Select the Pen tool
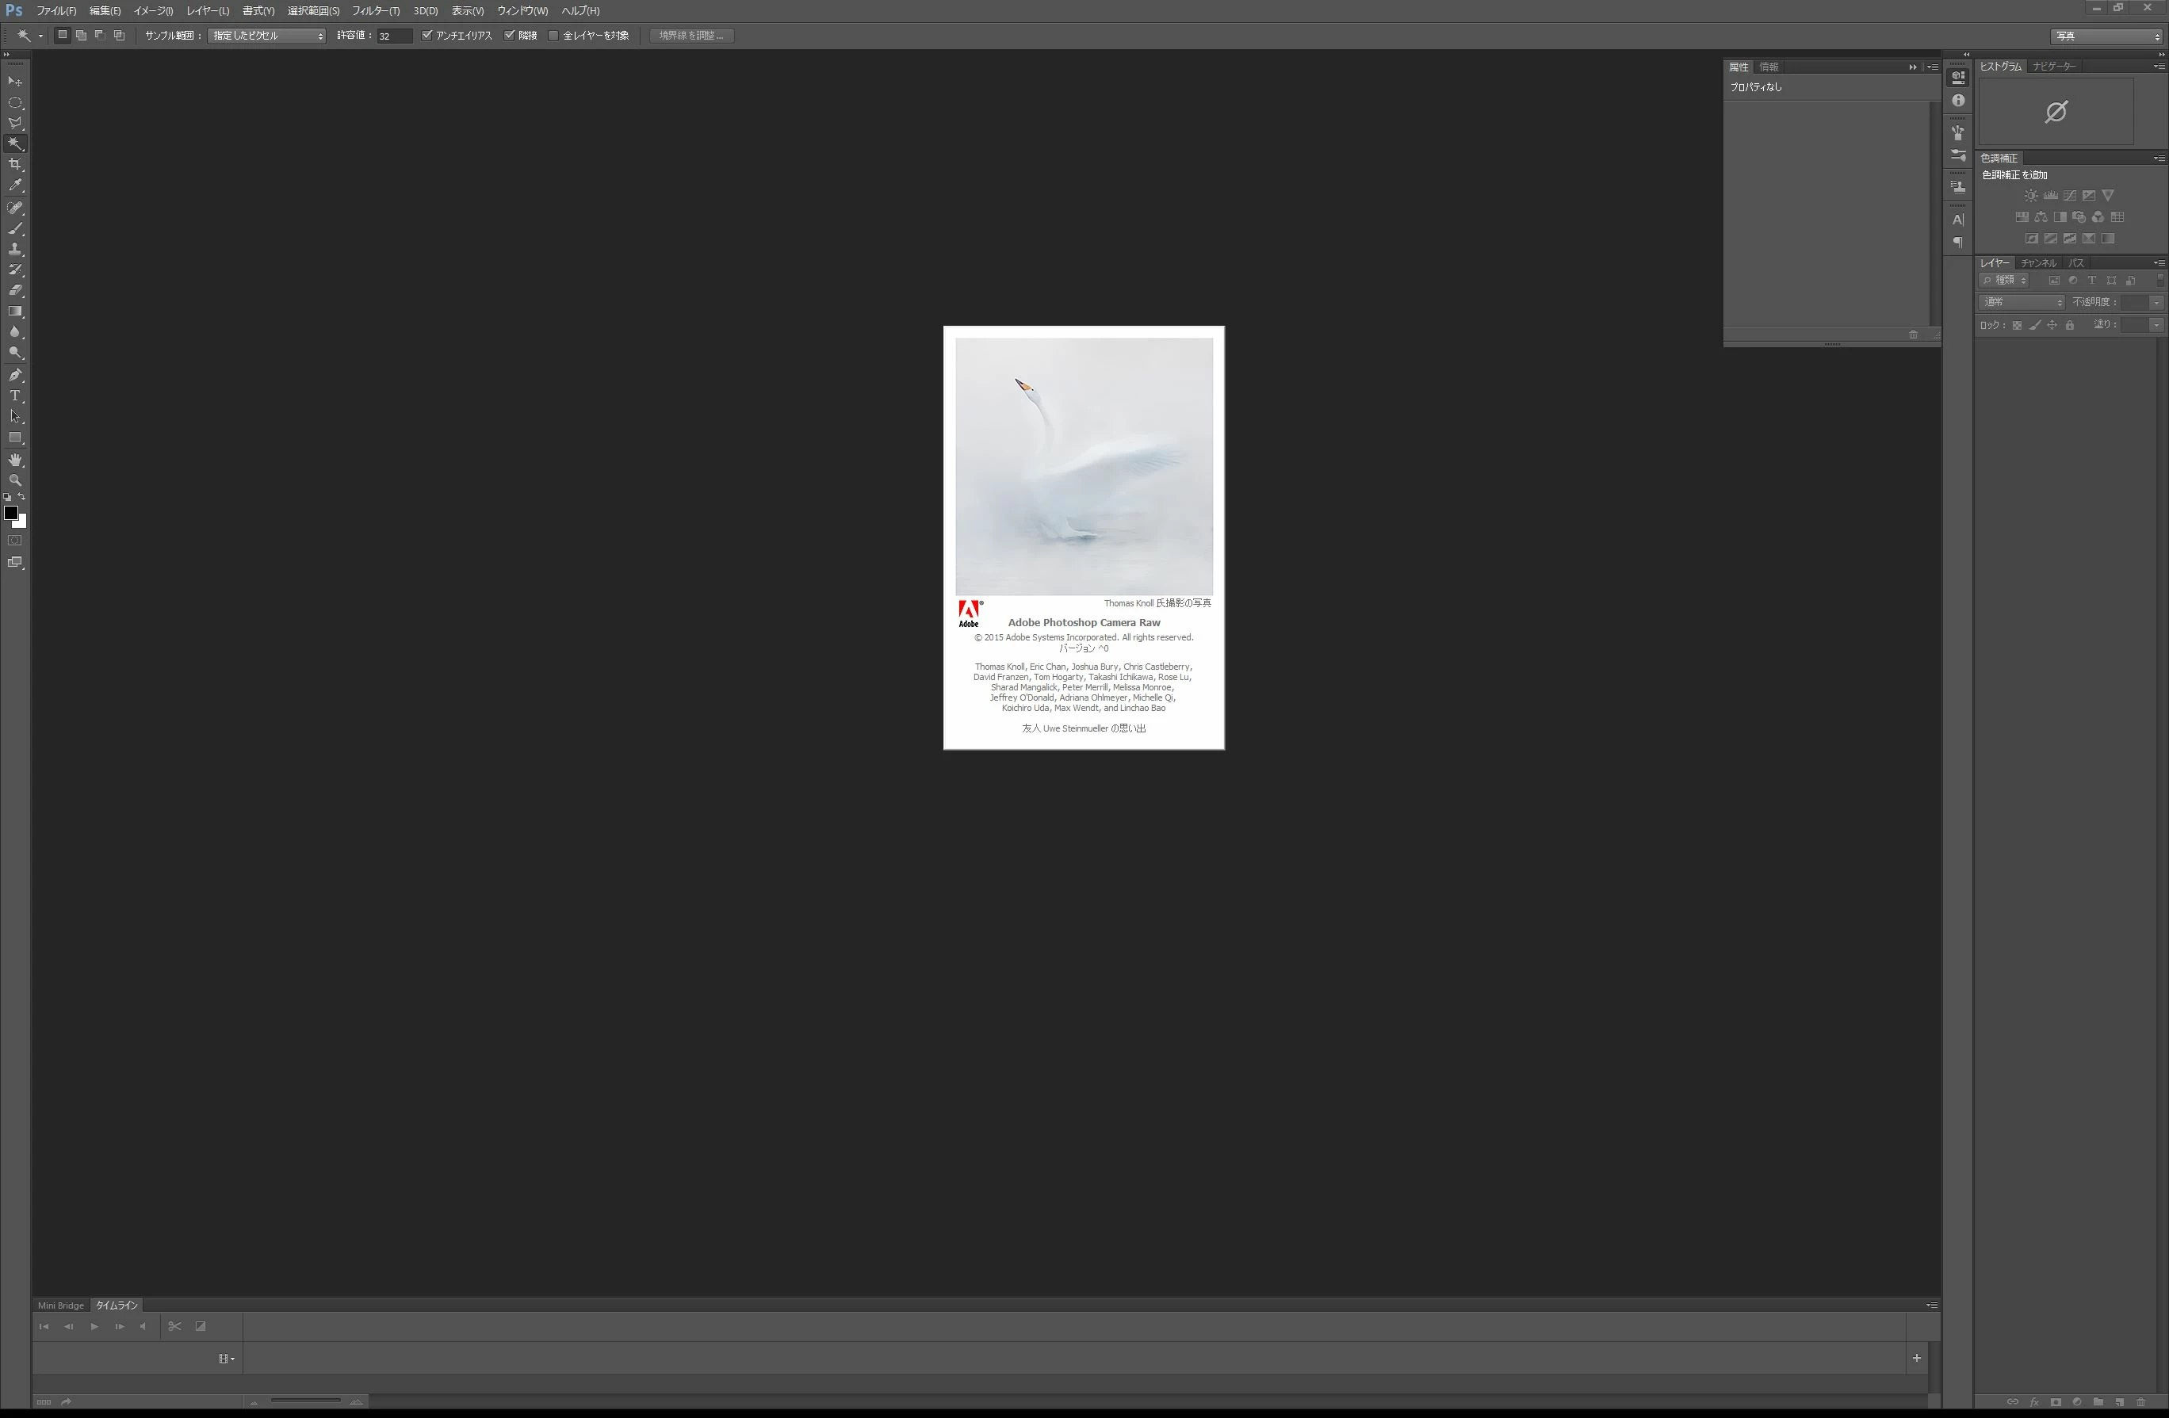The height and width of the screenshot is (1418, 2169). [x=16, y=375]
